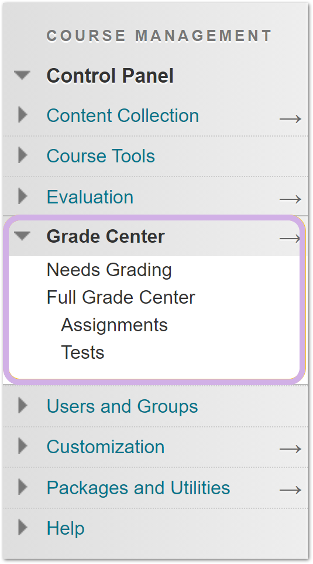Collapse the Control Panel triangle
This screenshot has height=564, width=313.
point(22,75)
